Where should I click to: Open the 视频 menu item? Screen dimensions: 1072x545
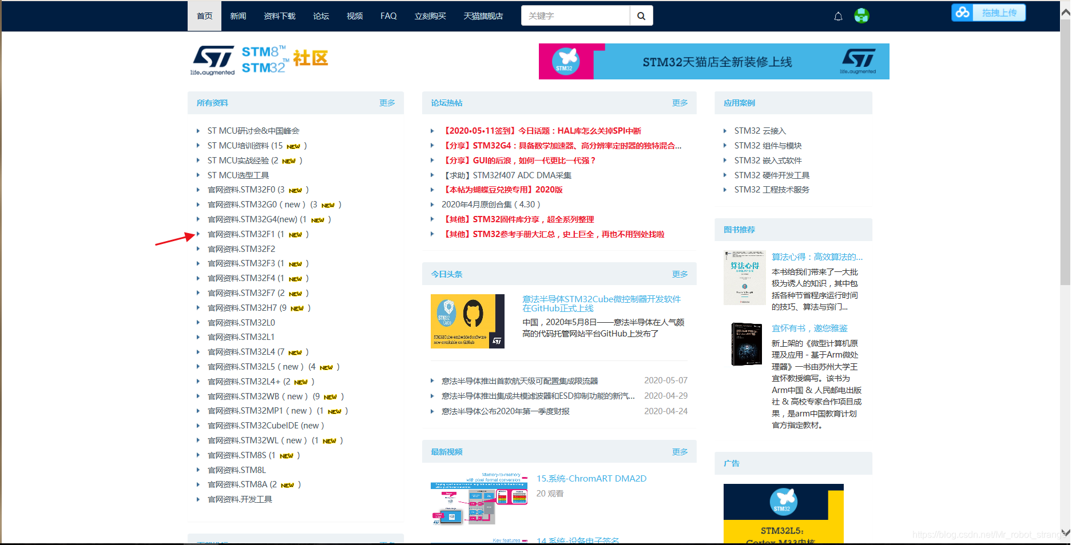(355, 16)
